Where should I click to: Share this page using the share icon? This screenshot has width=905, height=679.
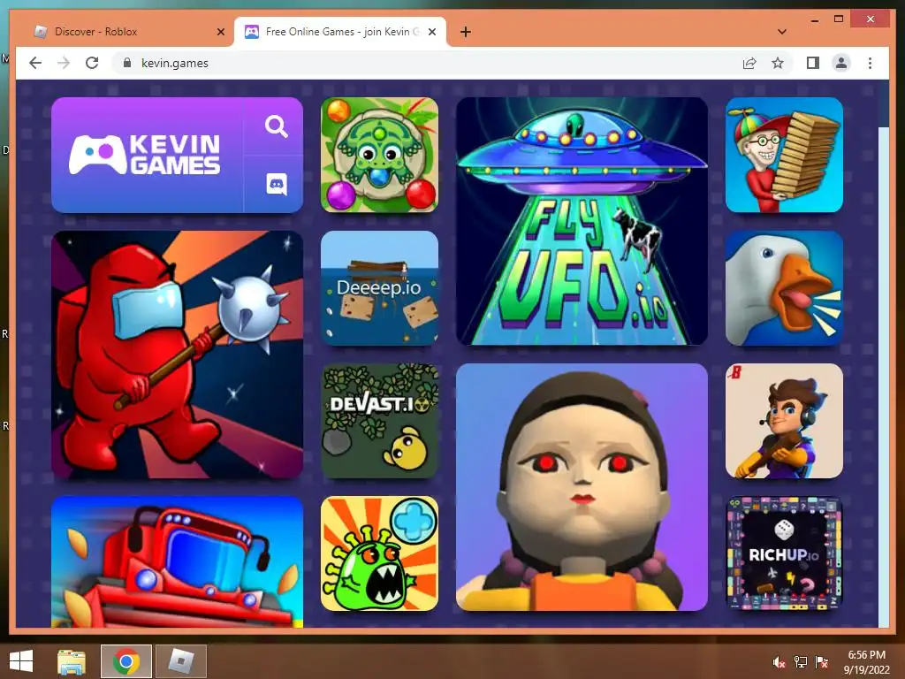(749, 63)
